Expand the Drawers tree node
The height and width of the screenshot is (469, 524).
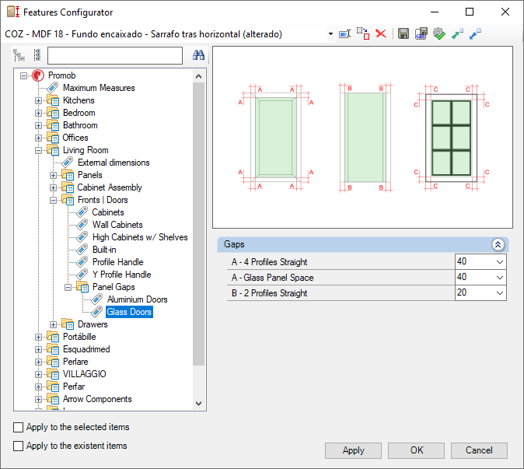point(53,324)
